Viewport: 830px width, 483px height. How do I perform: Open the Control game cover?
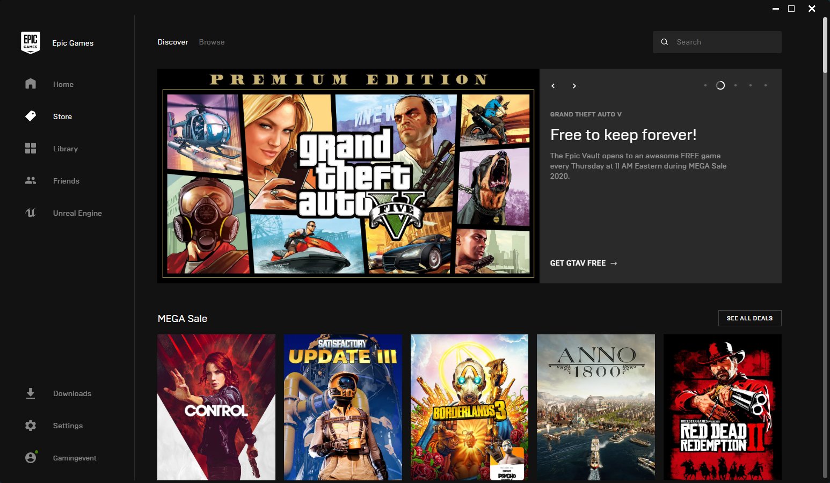tap(216, 407)
